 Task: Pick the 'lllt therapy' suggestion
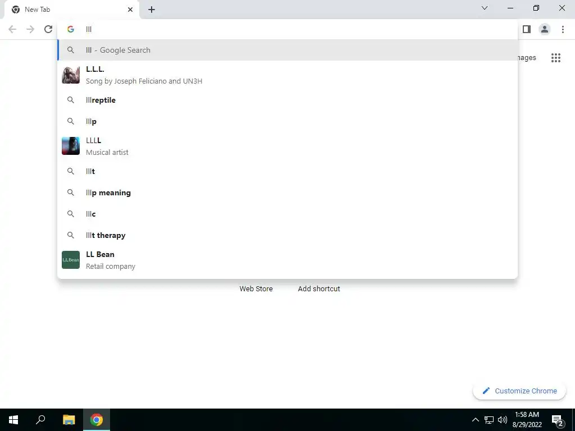pos(288,235)
